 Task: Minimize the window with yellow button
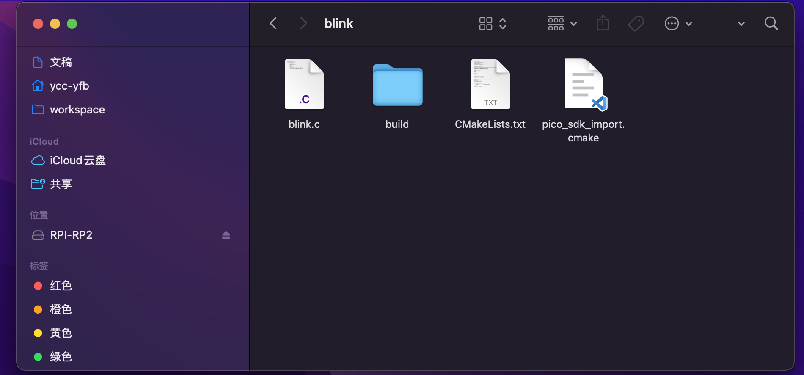pyautogui.click(x=55, y=24)
